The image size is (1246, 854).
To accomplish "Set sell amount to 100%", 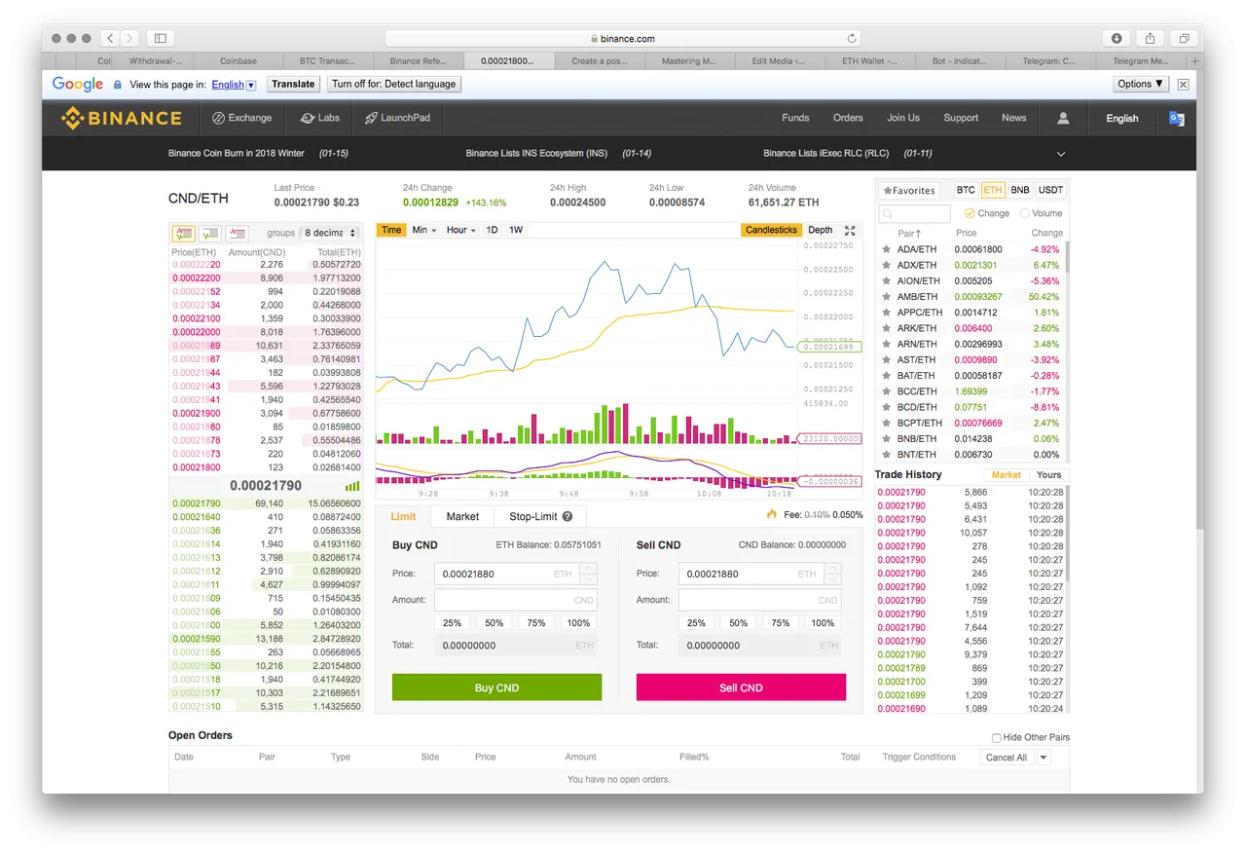I will [x=823, y=623].
